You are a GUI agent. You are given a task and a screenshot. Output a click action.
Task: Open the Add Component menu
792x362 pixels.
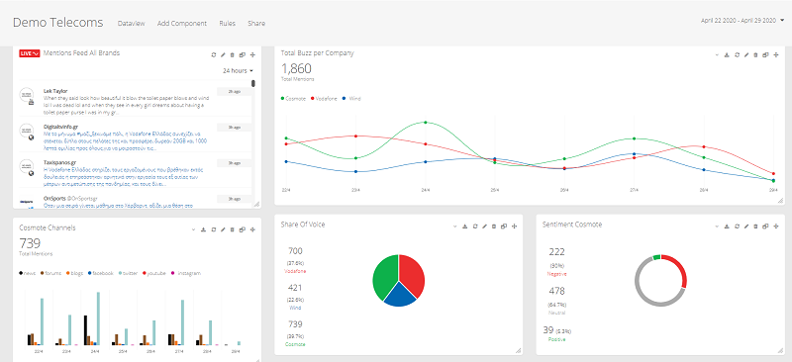point(182,23)
